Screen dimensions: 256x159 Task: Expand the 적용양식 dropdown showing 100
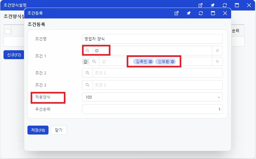(152, 97)
